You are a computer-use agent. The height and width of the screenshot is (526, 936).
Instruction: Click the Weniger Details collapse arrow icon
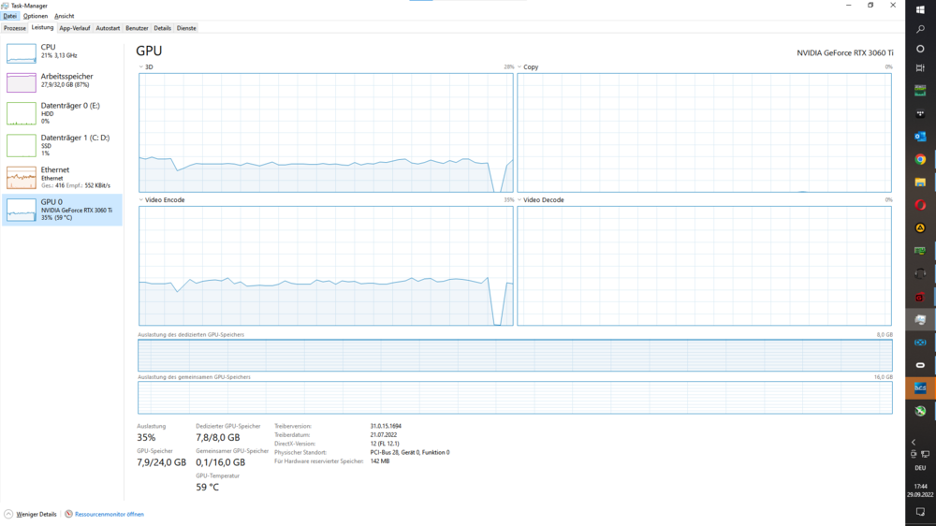coord(8,514)
